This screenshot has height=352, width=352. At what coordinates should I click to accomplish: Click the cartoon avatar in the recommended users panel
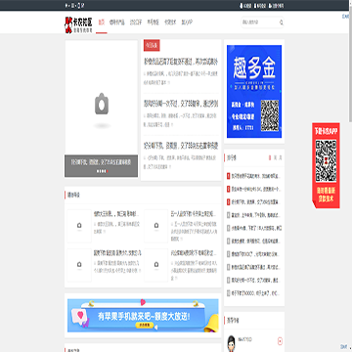[231, 343]
